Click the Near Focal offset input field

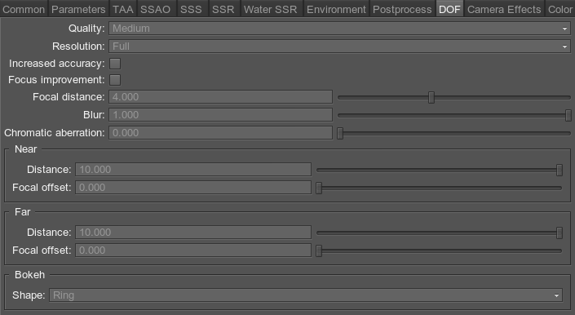click(193, 188)
